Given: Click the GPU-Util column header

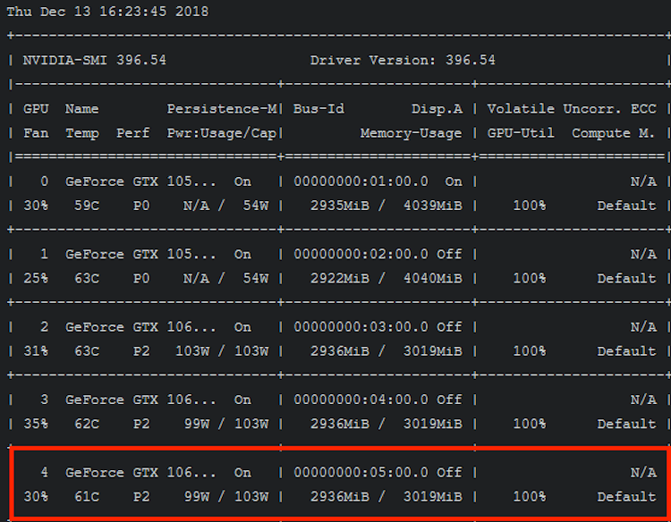Looking at the screenshot, I should [x=521, y=133].
